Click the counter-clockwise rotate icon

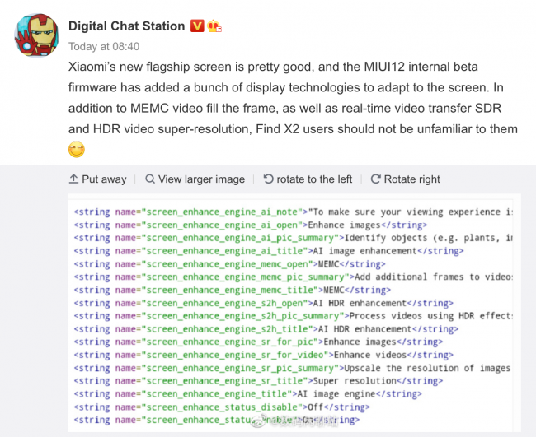pos(268,179)
